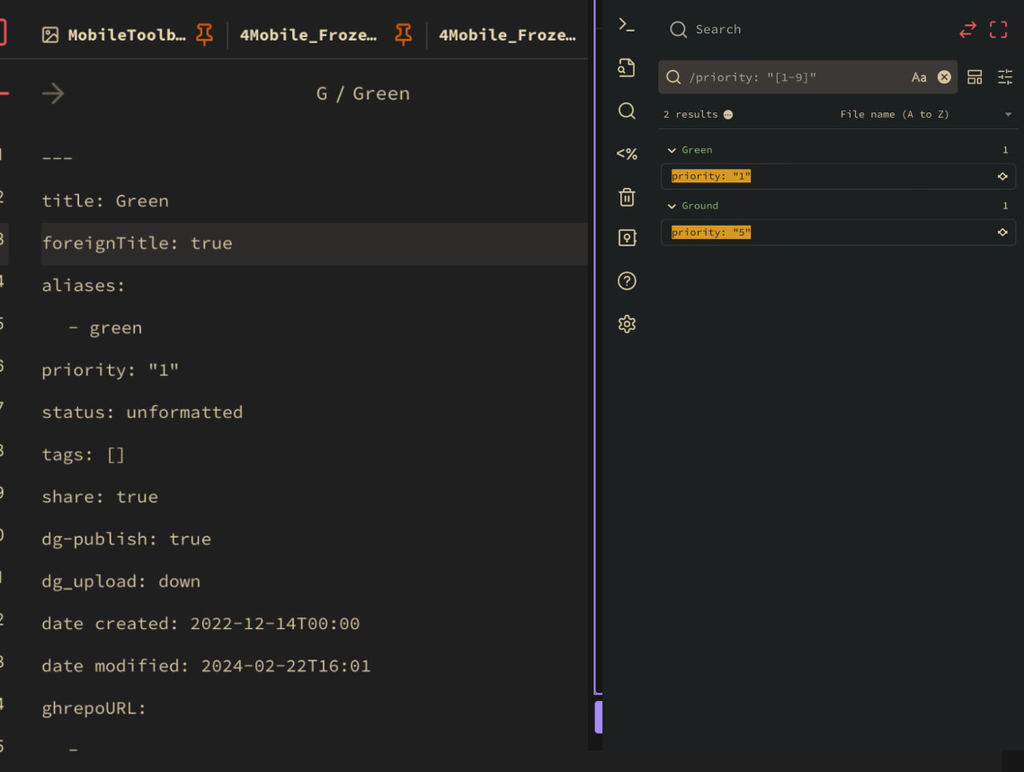Click the results info dot icon

[727, 115]
